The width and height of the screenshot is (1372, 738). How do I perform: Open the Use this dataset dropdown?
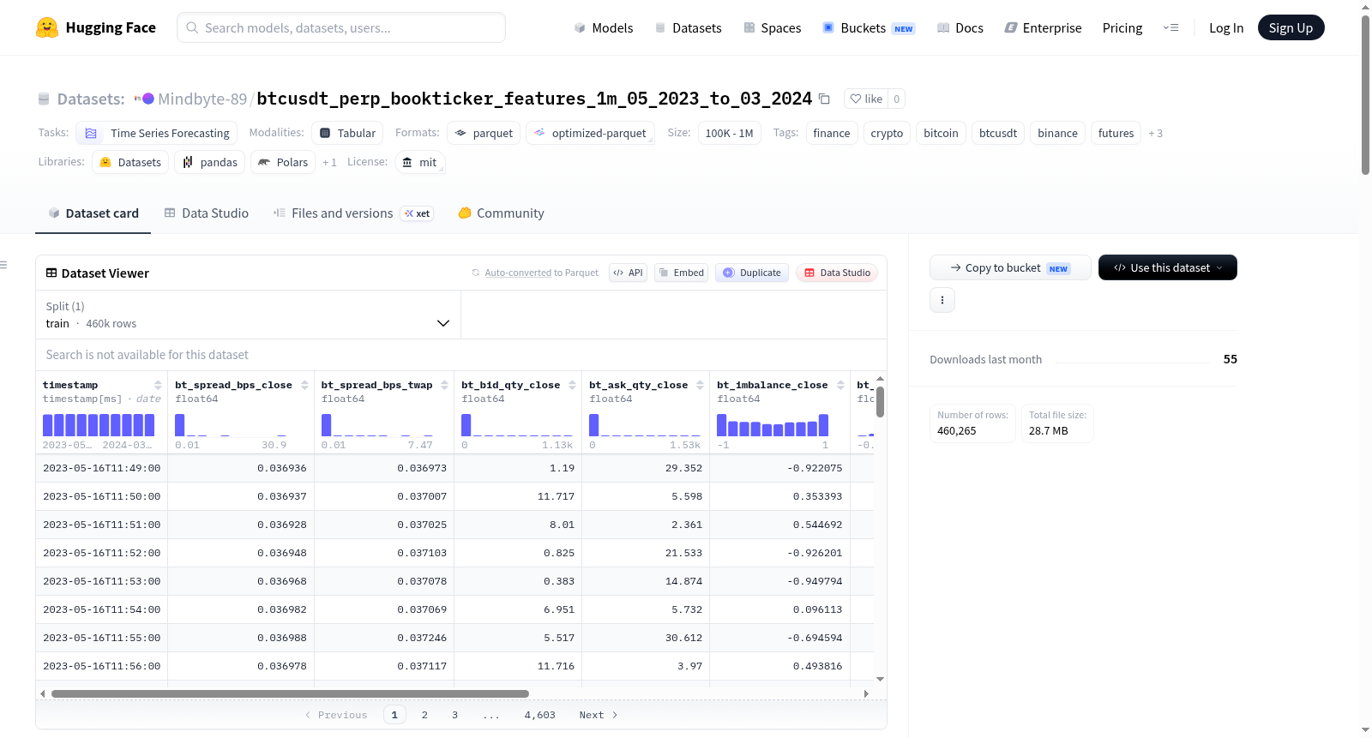coord(1168,267)
